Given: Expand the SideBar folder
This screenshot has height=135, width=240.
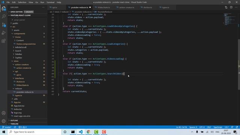Looking at the screenshot, I should click(18, 54).
